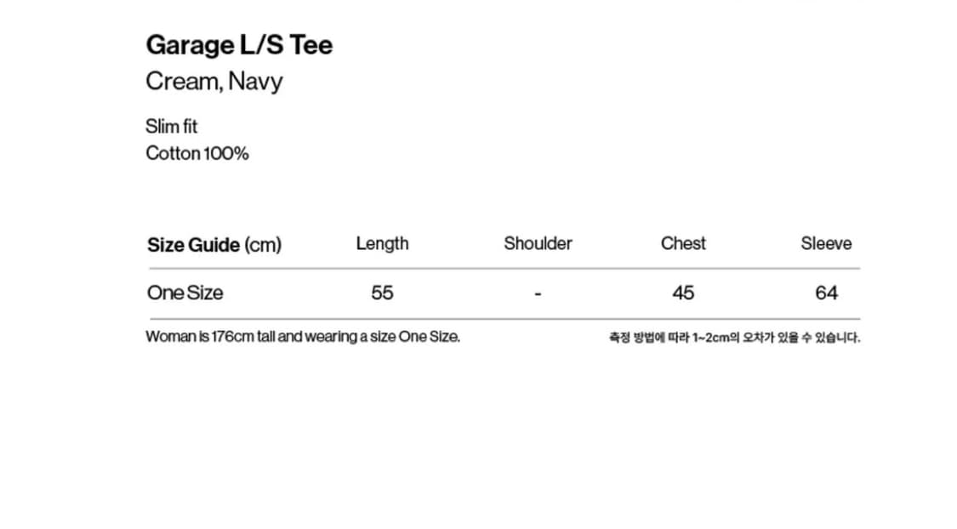Click the Woman is 176cm tall note
The image size is (957, 529).
click(303, 337)
